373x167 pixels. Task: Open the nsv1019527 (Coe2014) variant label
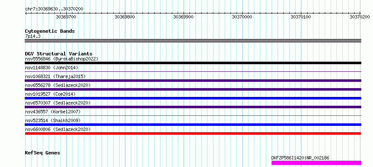(x=50, y=94)
